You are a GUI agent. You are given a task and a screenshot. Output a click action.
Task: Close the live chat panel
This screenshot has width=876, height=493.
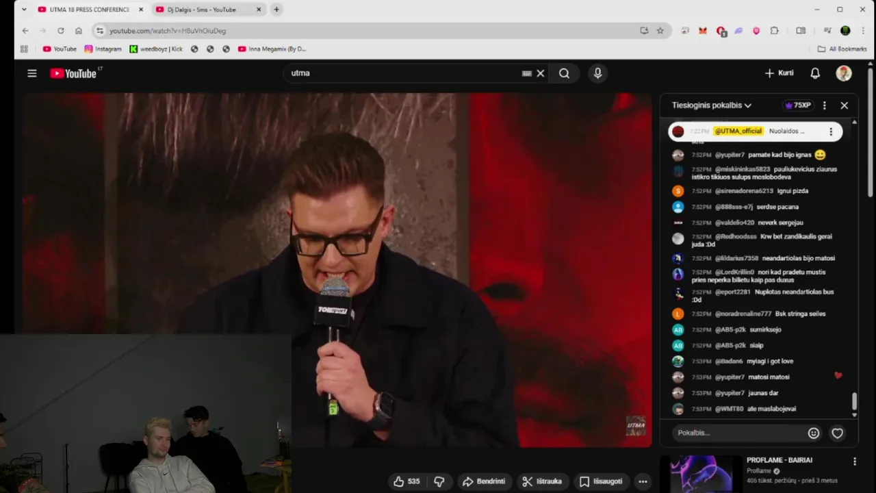tap(844, 105)
